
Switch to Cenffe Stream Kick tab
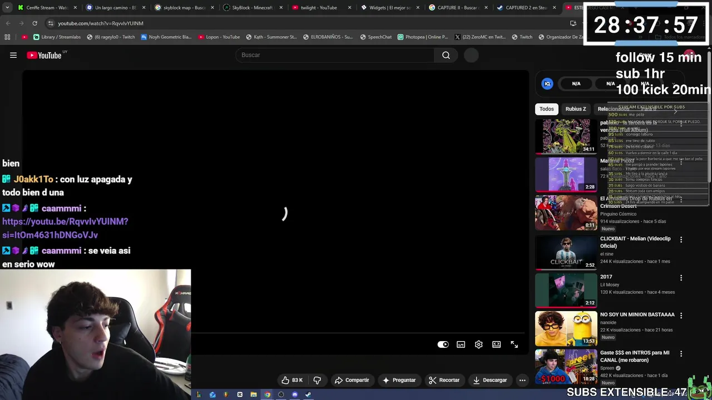pos(47,8)
